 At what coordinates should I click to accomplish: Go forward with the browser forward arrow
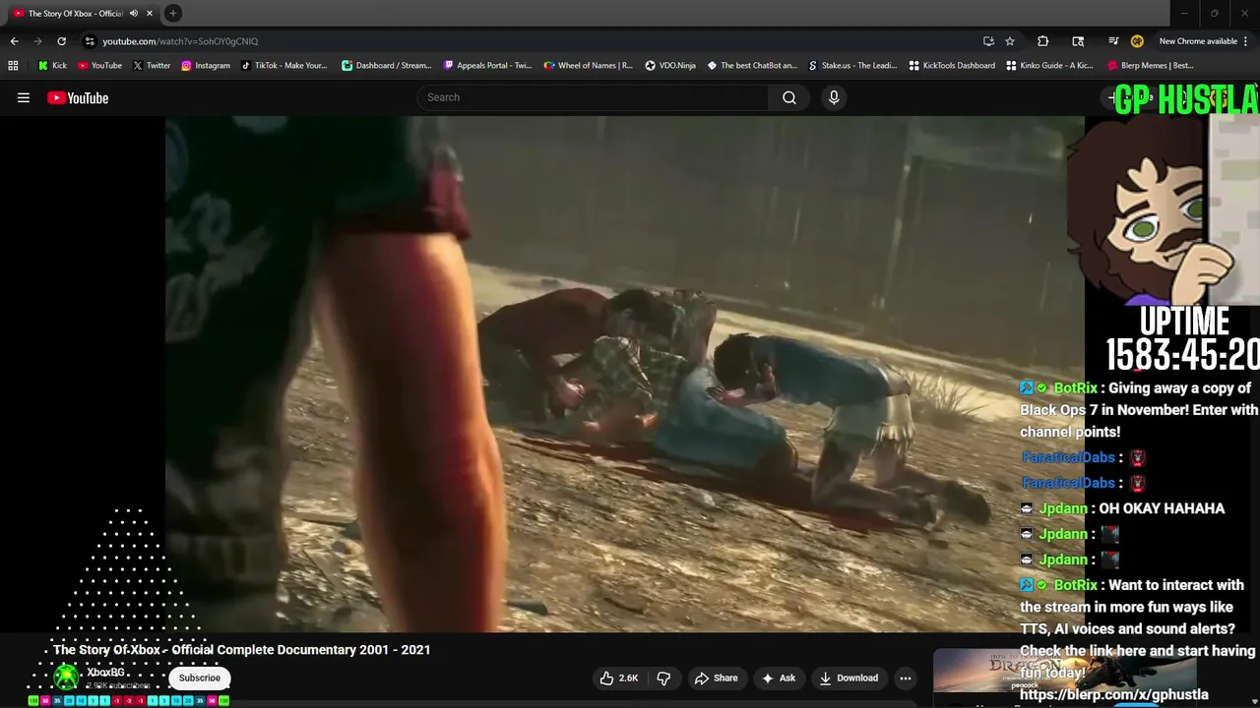point(37,41)
